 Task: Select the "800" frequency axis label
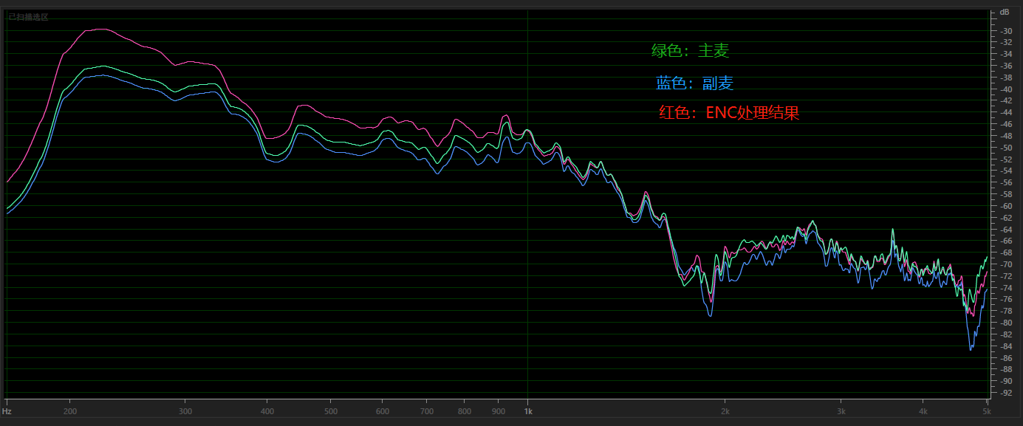[465, 411]
